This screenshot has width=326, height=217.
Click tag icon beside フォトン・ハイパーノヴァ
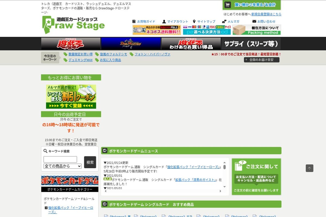132,54
